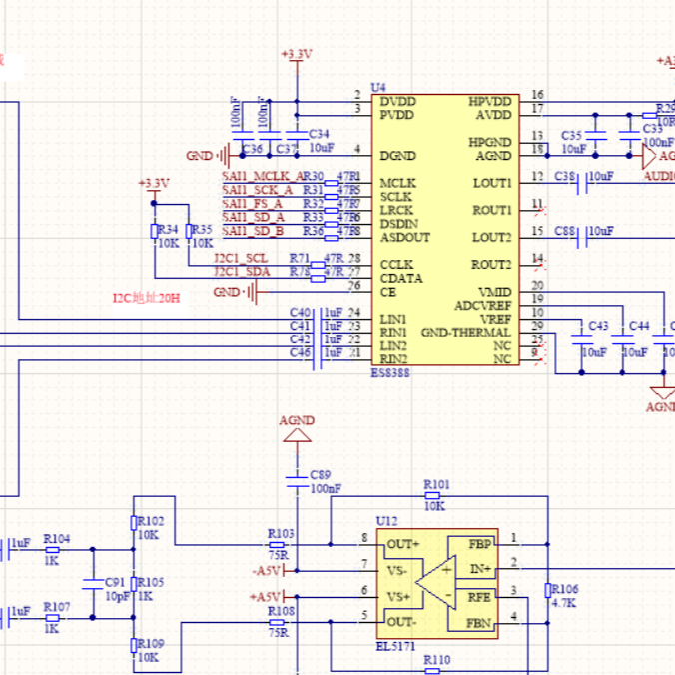This screenshot has width=675, height=675.
Task: Click the ES8388 part name under U4
Action: tap(389, 372)
